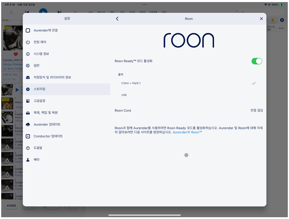Click the red heart favorite icon
The height and width of the screenshot is (219, 289).
(16, 54)
